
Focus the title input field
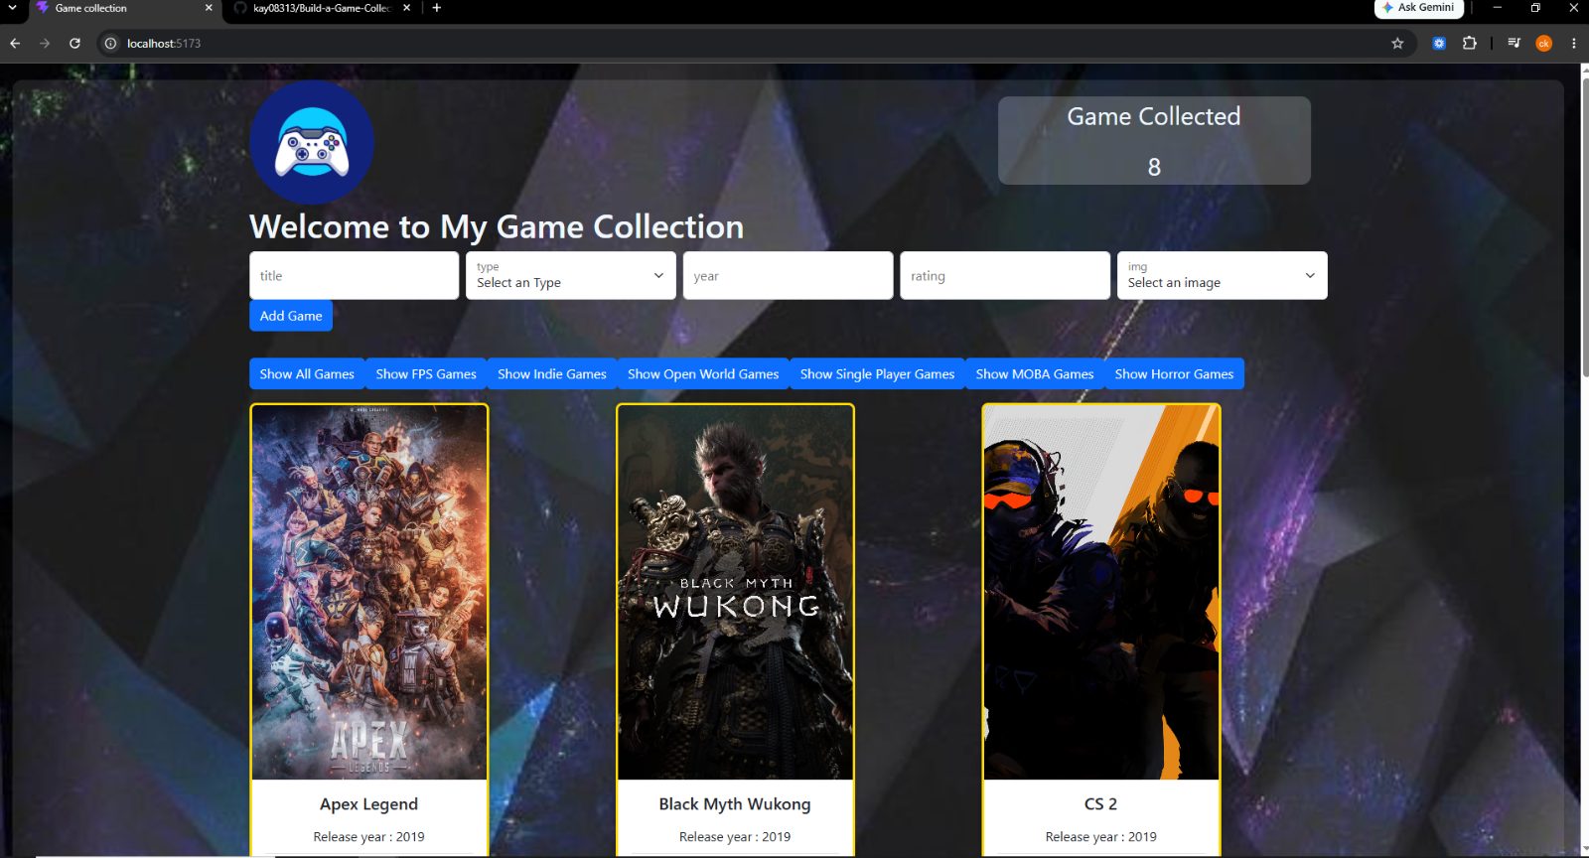tap(354, 275)
